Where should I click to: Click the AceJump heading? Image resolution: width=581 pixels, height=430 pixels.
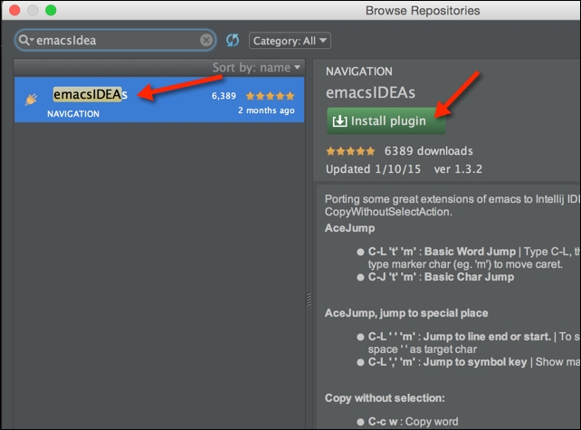click(x=350, y=228)
